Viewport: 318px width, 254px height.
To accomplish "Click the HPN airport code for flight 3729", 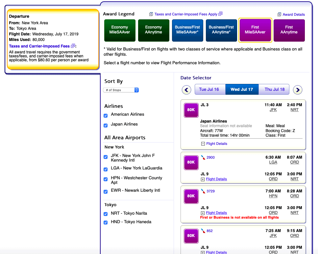I will pyautogui.click(x=273, y=196).
